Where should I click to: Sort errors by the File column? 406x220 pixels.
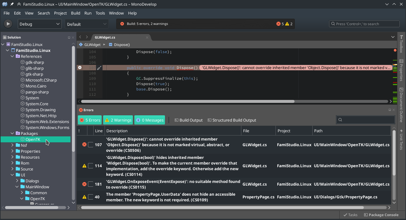[x=258, y=131]
